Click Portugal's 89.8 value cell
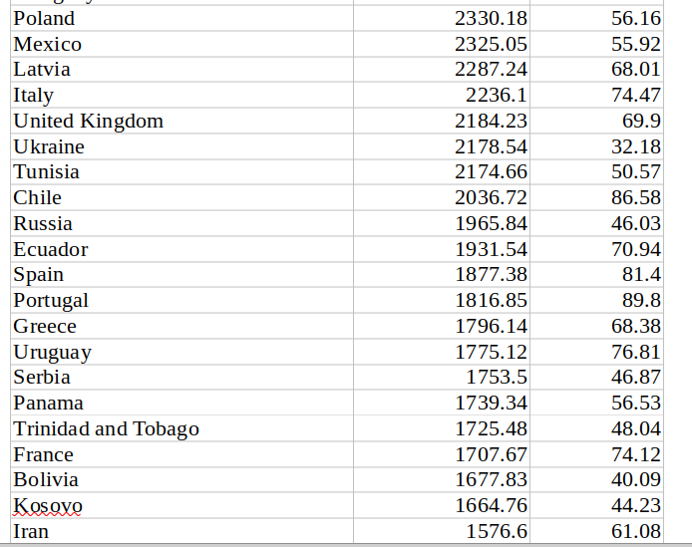The image size is (692, 547). point(596,300)
